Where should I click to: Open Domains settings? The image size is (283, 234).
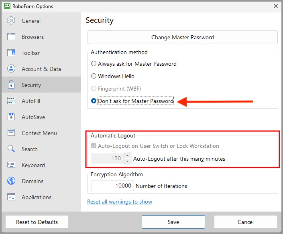(x=41, y=181)
